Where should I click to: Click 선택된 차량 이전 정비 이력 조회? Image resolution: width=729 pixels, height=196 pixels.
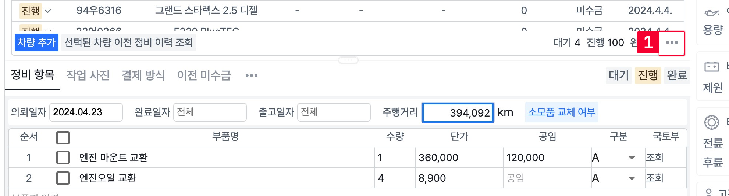pos(129,42)
